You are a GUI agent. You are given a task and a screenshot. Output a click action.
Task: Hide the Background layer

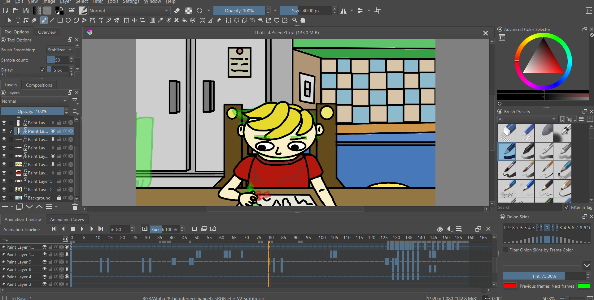4,198
